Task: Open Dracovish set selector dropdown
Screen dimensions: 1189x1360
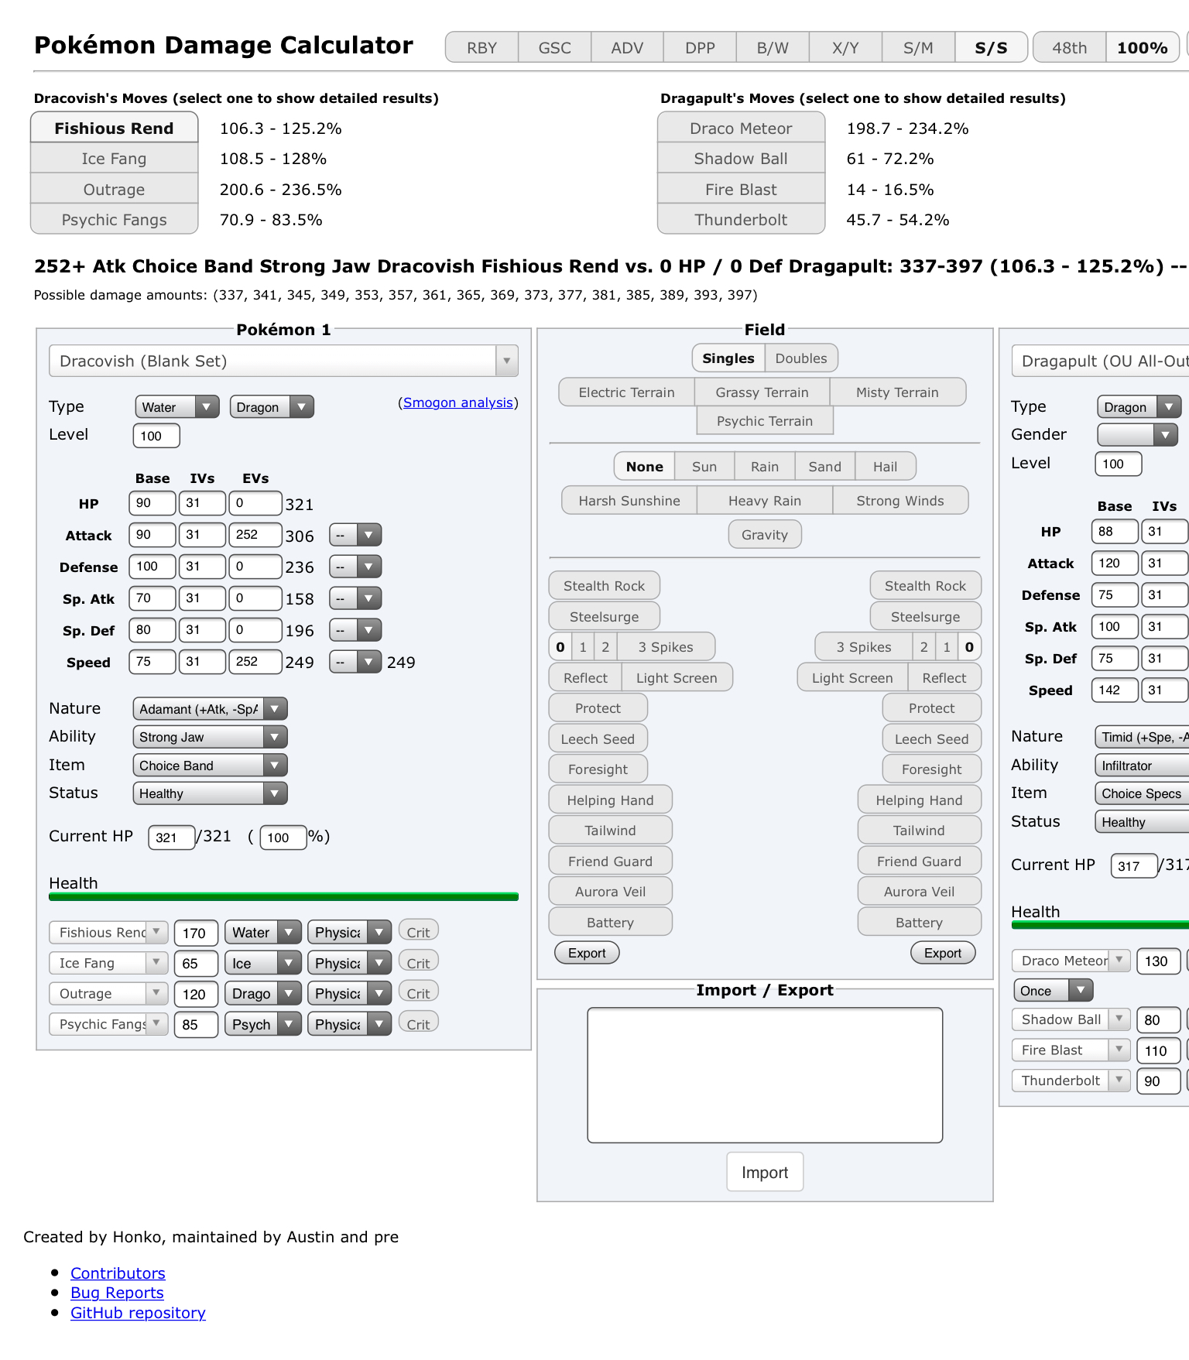Action: [x=283, y=361]
